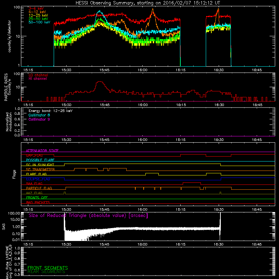The width and height of the screenshot is (279, 279).
Task: Select the '3-6 keV' legend label
Action: coord(36,8)
